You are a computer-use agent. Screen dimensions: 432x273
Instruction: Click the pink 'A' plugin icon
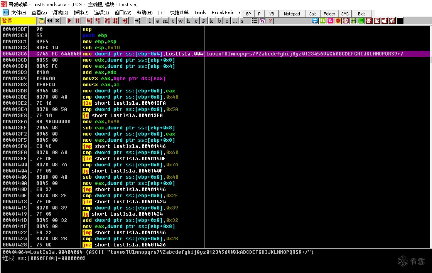[330, 21]
